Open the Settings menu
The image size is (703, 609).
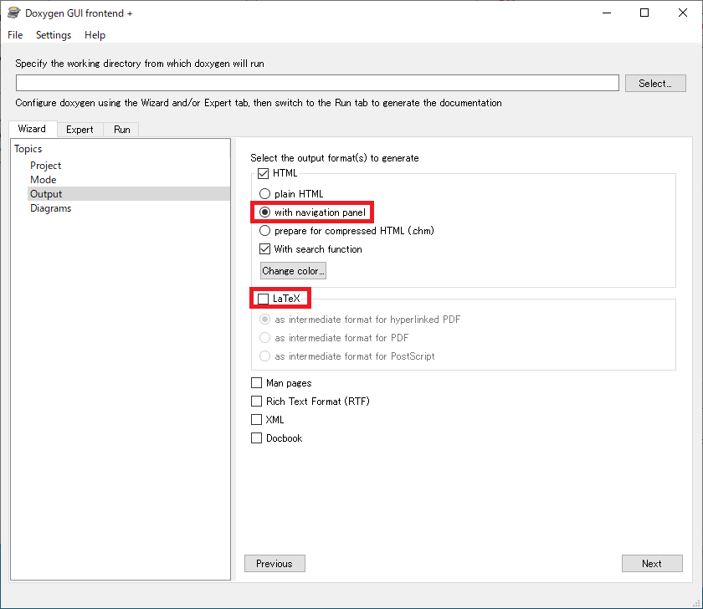54,35
